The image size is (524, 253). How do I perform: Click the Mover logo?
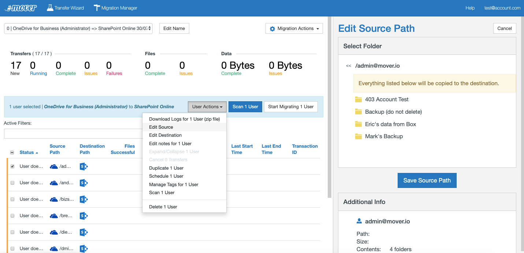(21, 8)
